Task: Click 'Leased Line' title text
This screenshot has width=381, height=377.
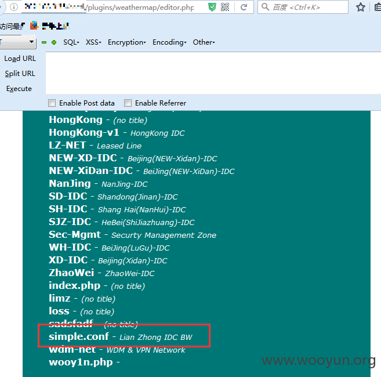Action: click(x=119, y=146)
